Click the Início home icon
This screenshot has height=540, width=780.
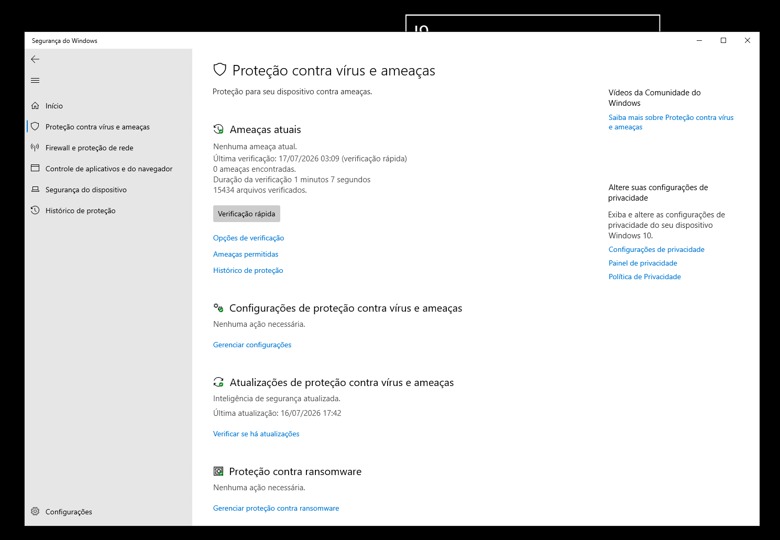pyautogui.click(x=35, y=106)
